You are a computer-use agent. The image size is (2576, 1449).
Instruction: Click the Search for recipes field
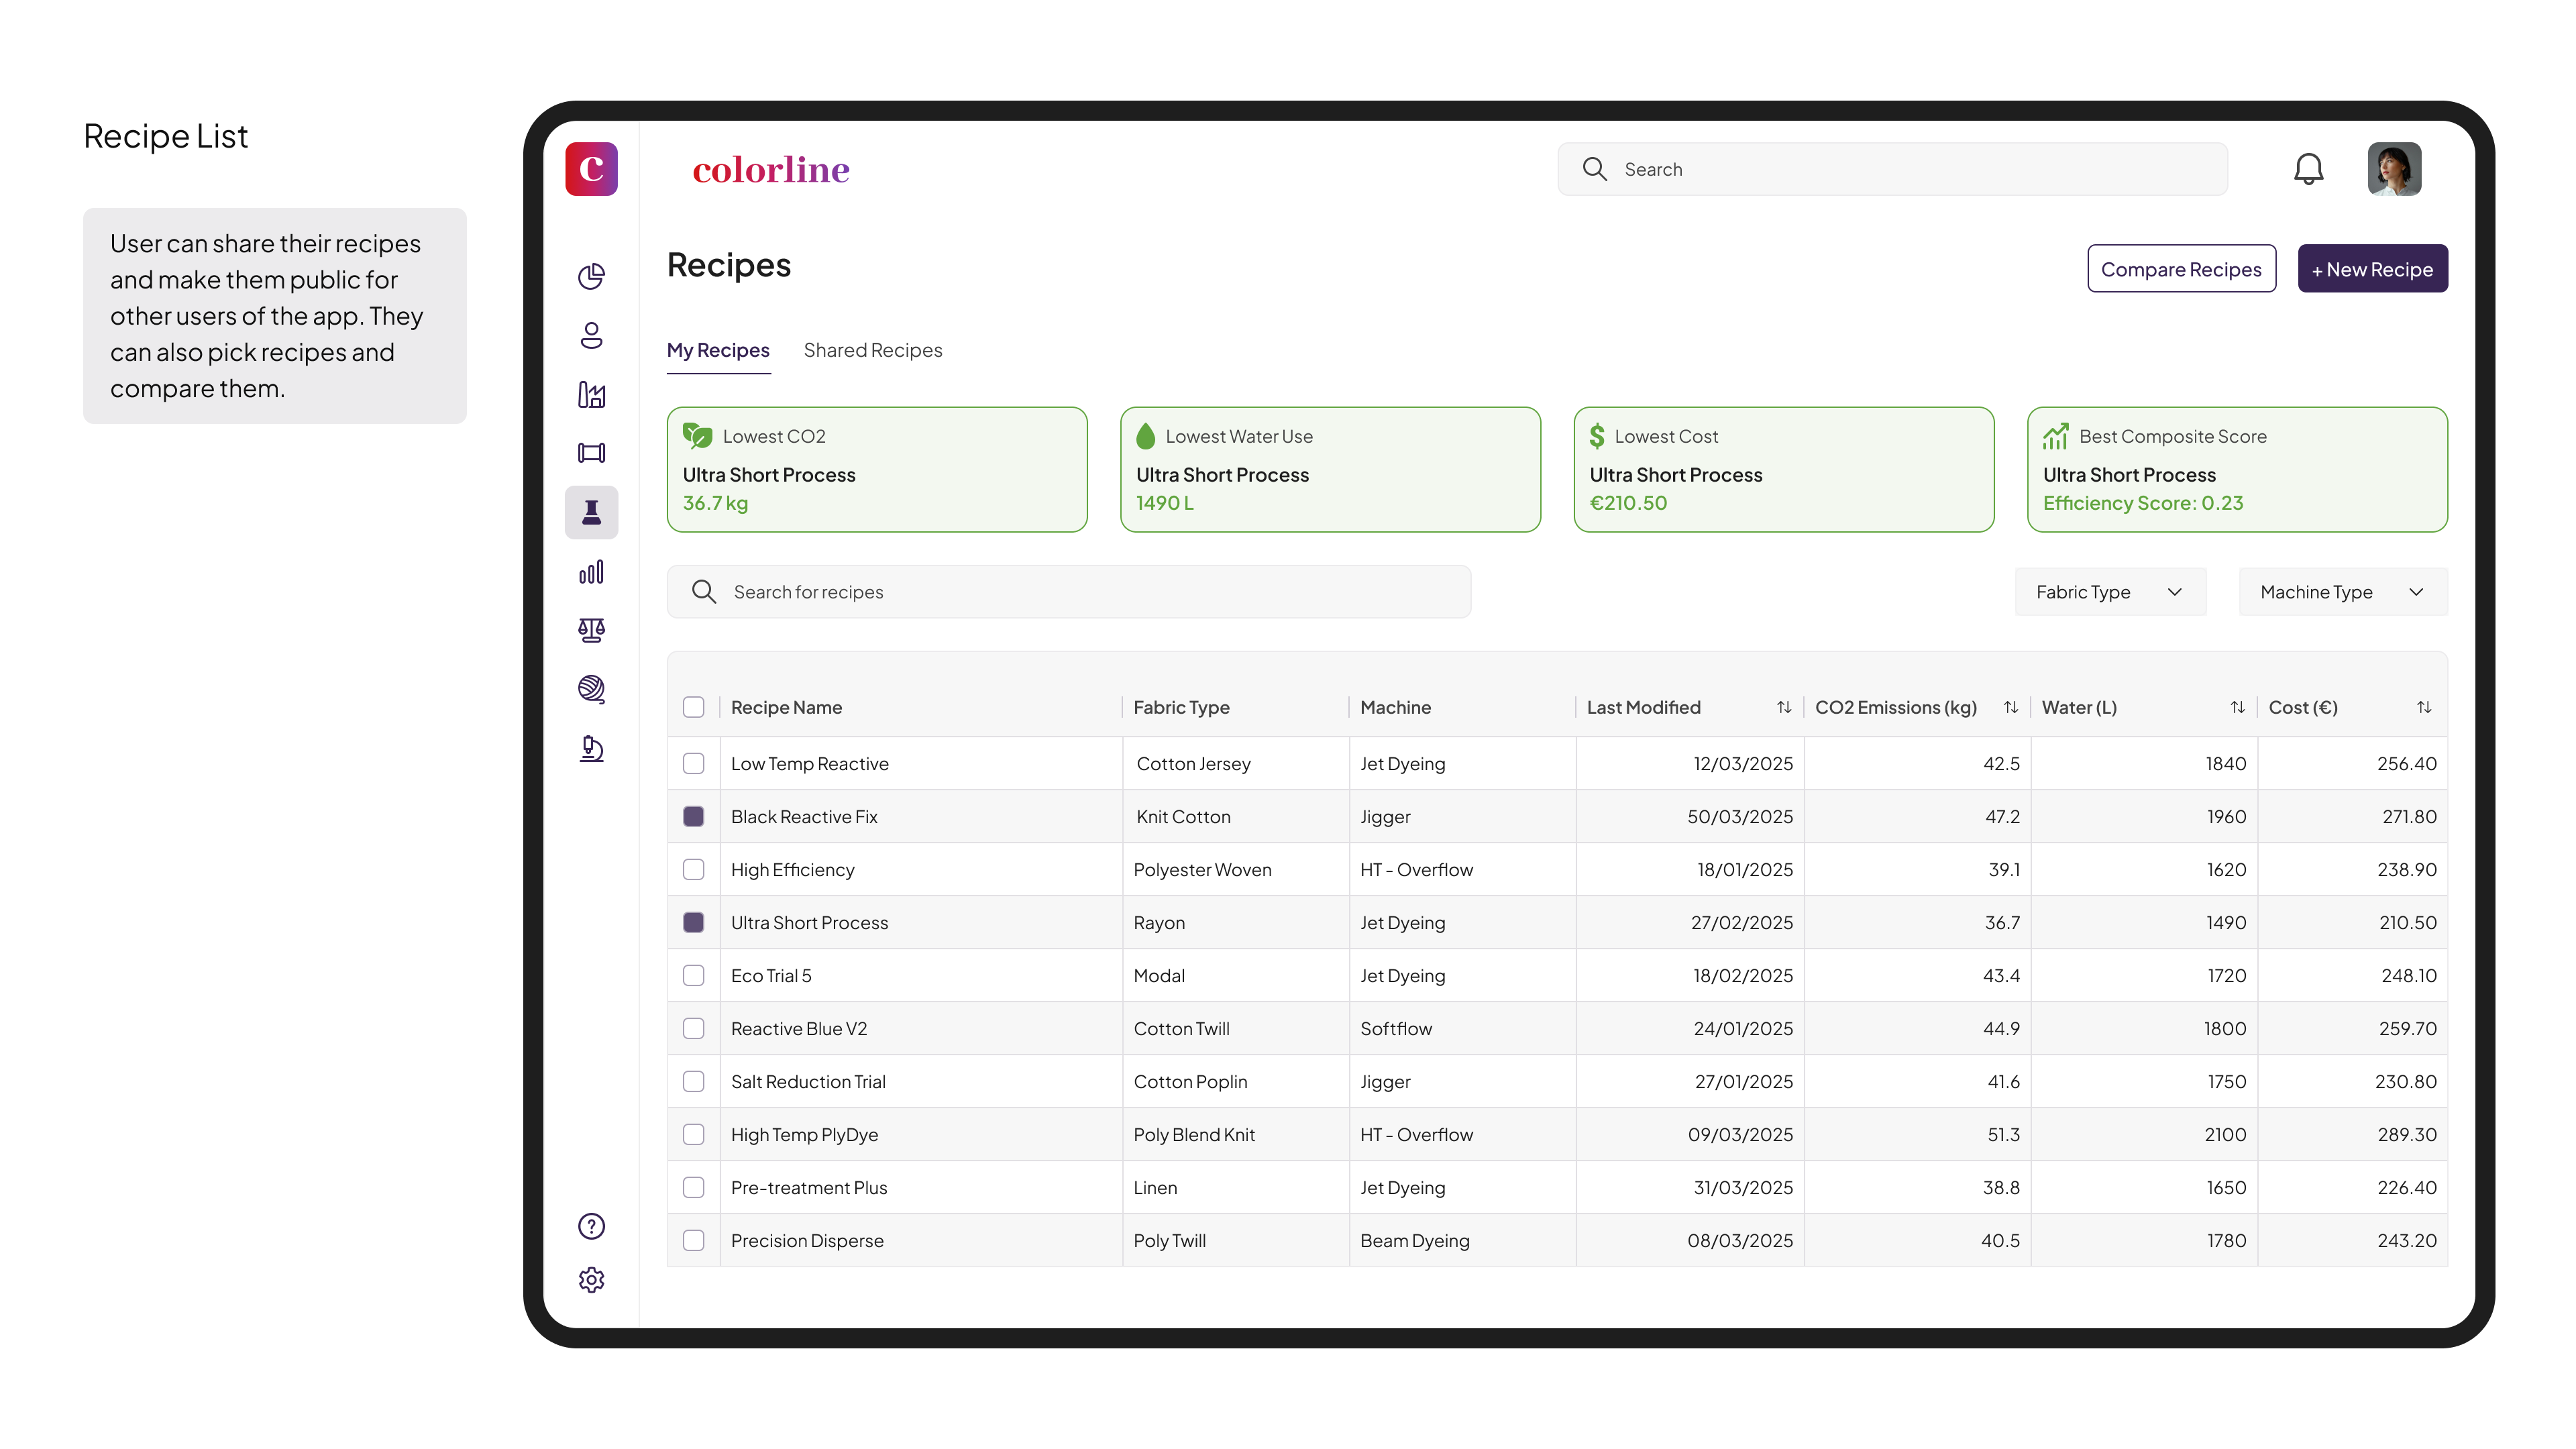pyautogui.click(x=1068, y=592)
